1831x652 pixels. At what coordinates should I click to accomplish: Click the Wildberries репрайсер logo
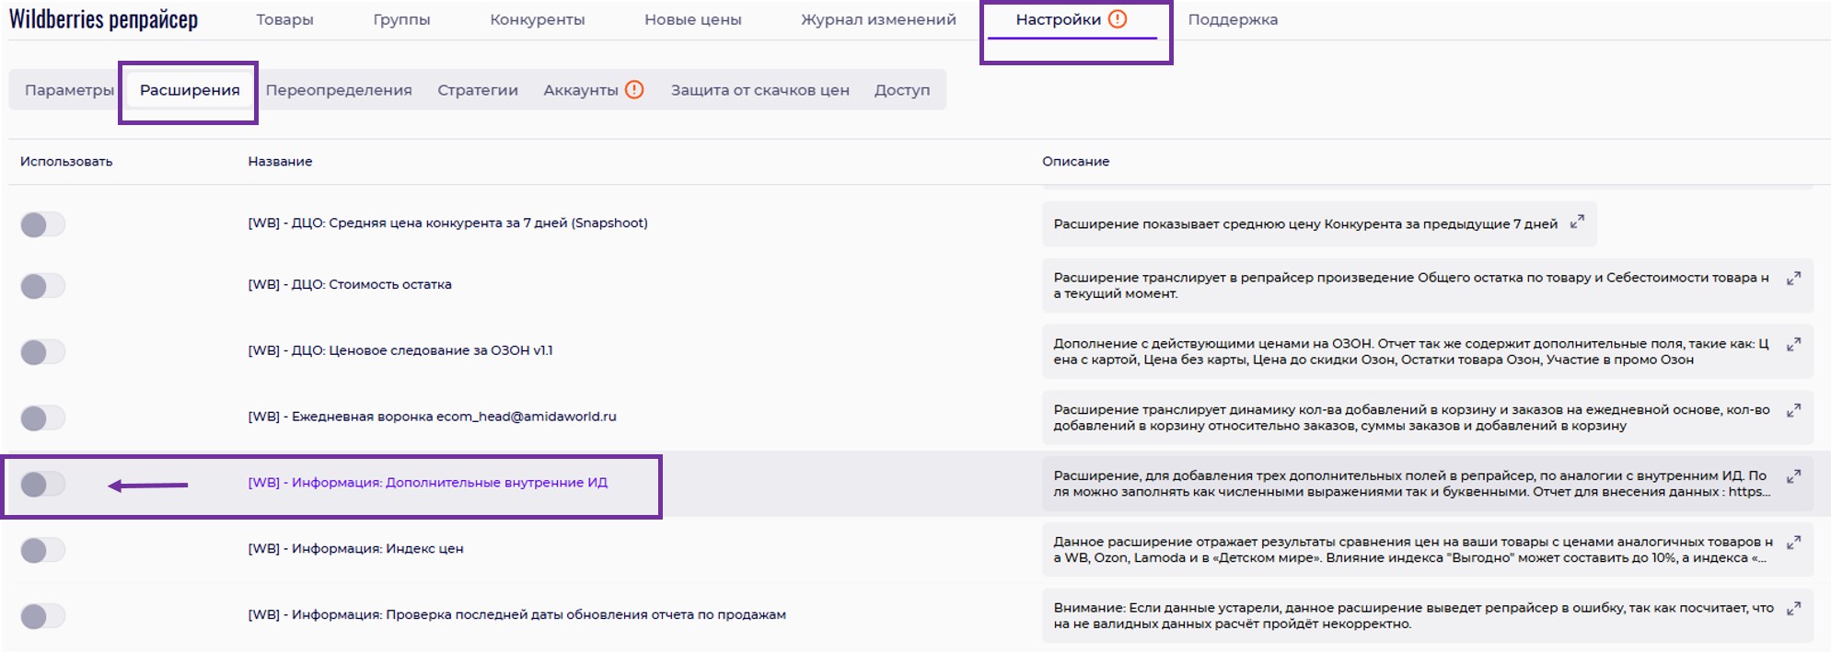[x=103, y=19]
